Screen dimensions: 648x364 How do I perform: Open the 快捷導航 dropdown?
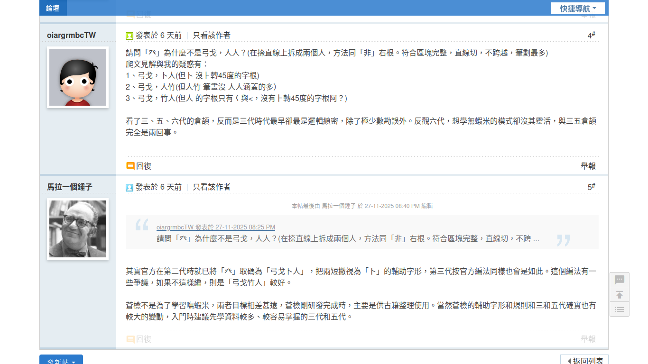click(x=578, y=8)
